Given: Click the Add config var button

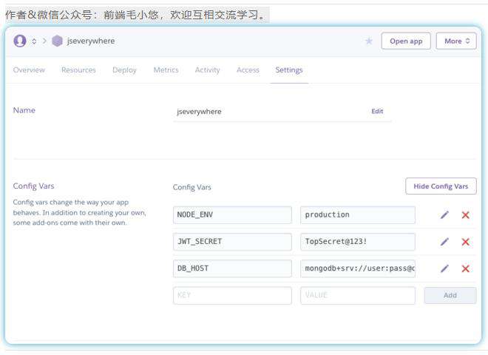Looking at the screenshot, I should (x=450, y=295).
